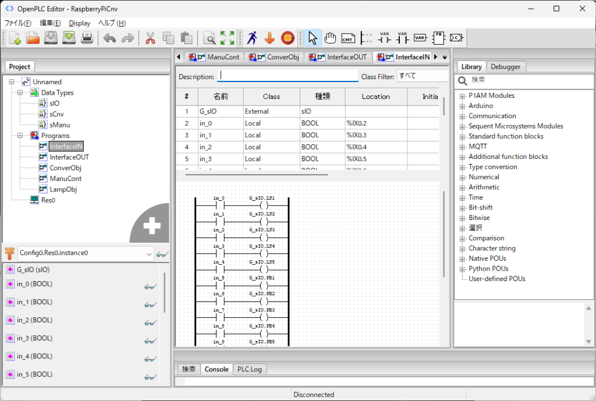Toggle debug glasses for in_5 variable
Image resolution: width=596 pixels, height=401 pixels.
point(151,377)
